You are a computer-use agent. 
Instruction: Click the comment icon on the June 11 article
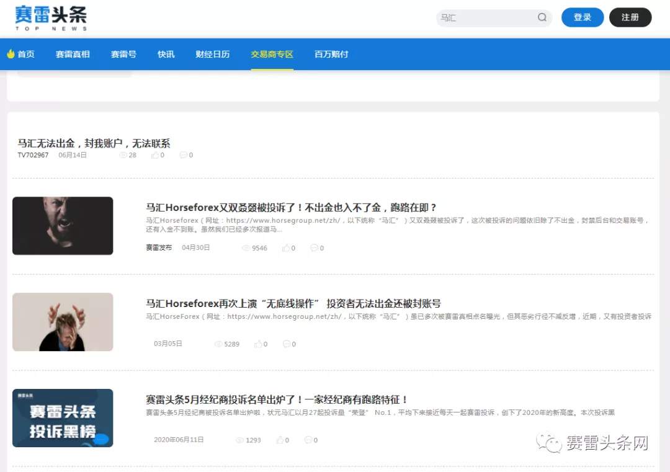coord(307,440)
